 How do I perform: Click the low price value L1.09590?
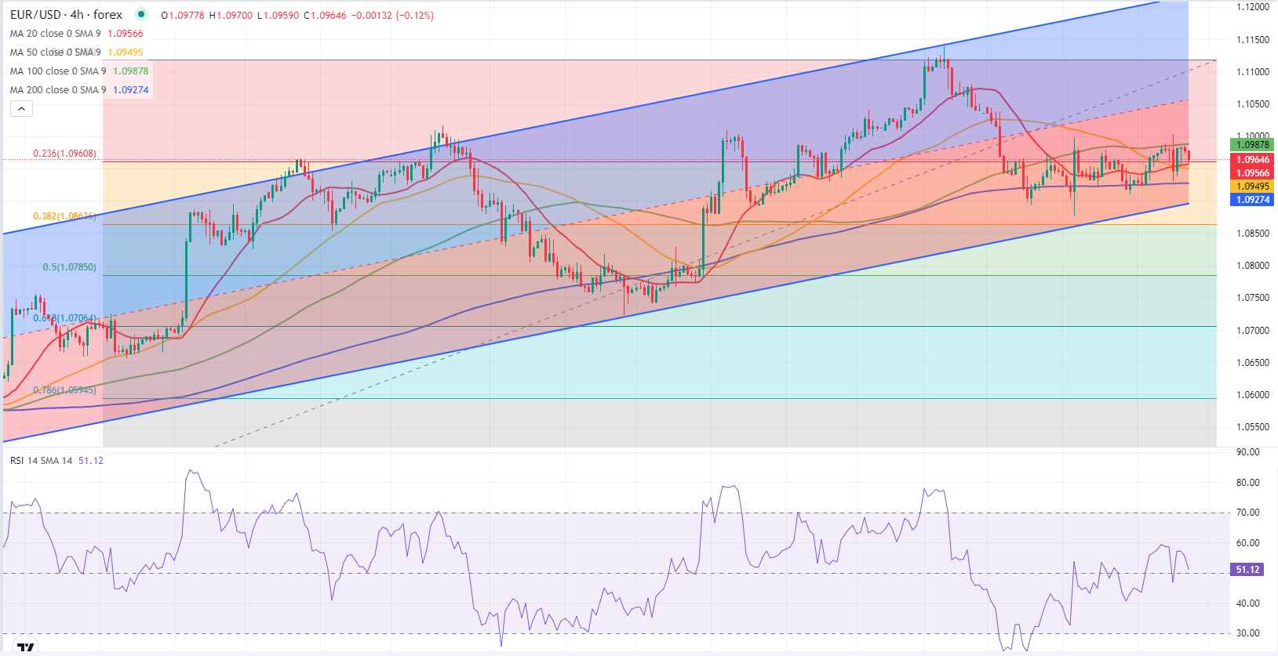coord(278,16)
